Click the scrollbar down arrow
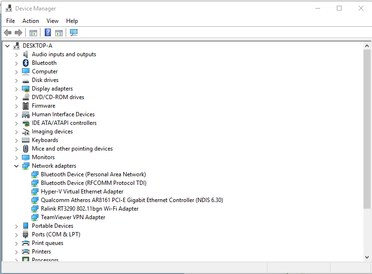 367,257
